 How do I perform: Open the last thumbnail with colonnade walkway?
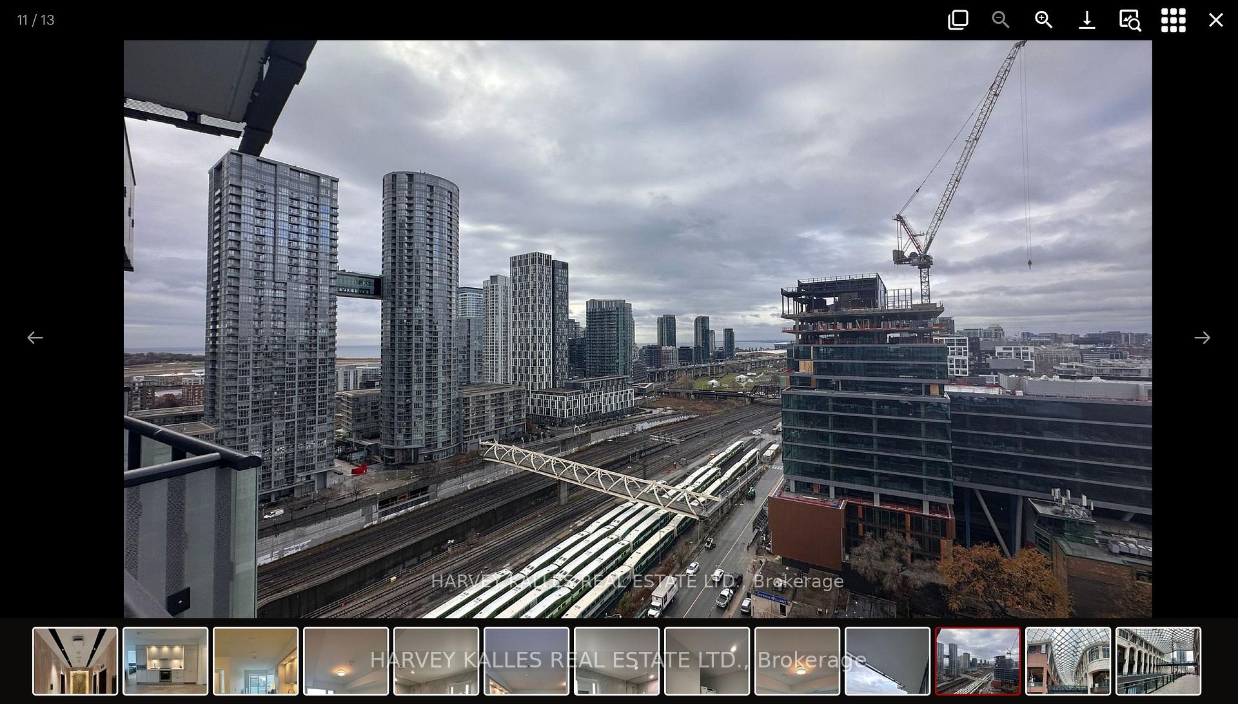pos(1158,661)
